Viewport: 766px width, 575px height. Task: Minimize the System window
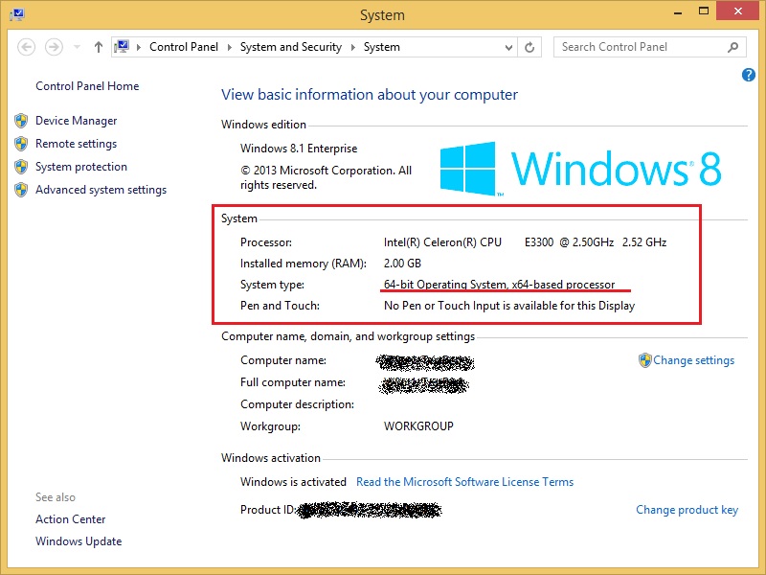tap(678, 12)
